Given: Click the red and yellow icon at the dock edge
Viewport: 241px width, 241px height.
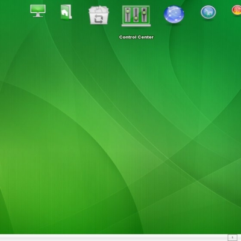Looking at the screenshot, I should coord(236,10).
